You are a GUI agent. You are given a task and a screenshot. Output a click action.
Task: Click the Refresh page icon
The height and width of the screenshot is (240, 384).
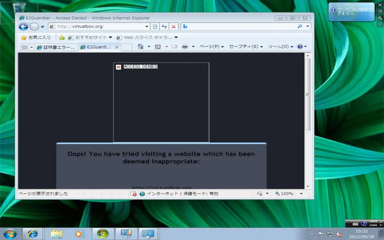164,26
